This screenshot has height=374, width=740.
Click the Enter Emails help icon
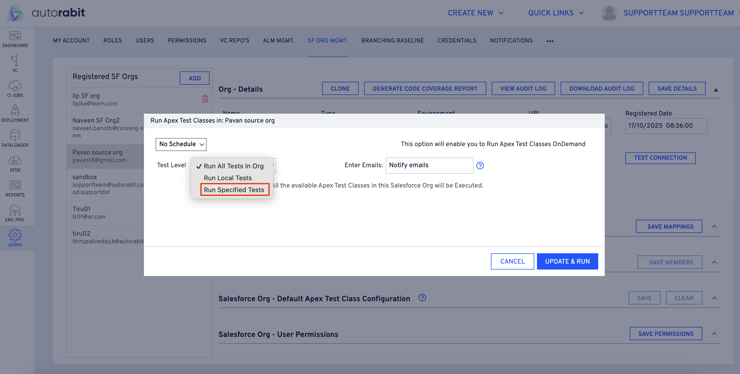(x=480, y=166)
